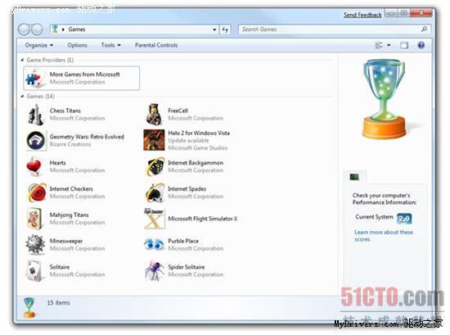Viewport: 450px width, 335px height.
Task: Click the Spider Solitaire title text
Action: 187,267
